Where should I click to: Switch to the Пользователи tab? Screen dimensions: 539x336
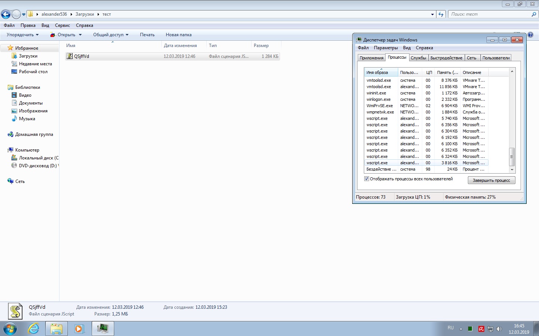[496, 58]
